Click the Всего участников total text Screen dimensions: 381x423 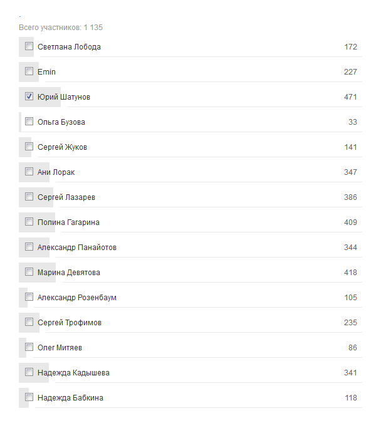[61, 28]
